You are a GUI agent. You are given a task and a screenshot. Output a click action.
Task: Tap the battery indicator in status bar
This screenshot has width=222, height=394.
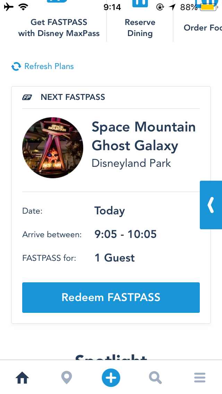click(x=208, y=7)
